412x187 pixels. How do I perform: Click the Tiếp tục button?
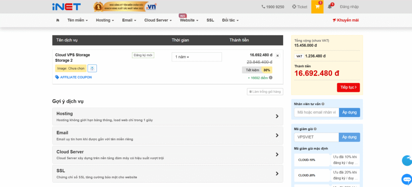click(x=348, y=87)
